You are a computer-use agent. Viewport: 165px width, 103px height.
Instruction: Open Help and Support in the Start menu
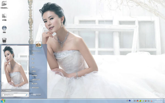coord(35,88)
